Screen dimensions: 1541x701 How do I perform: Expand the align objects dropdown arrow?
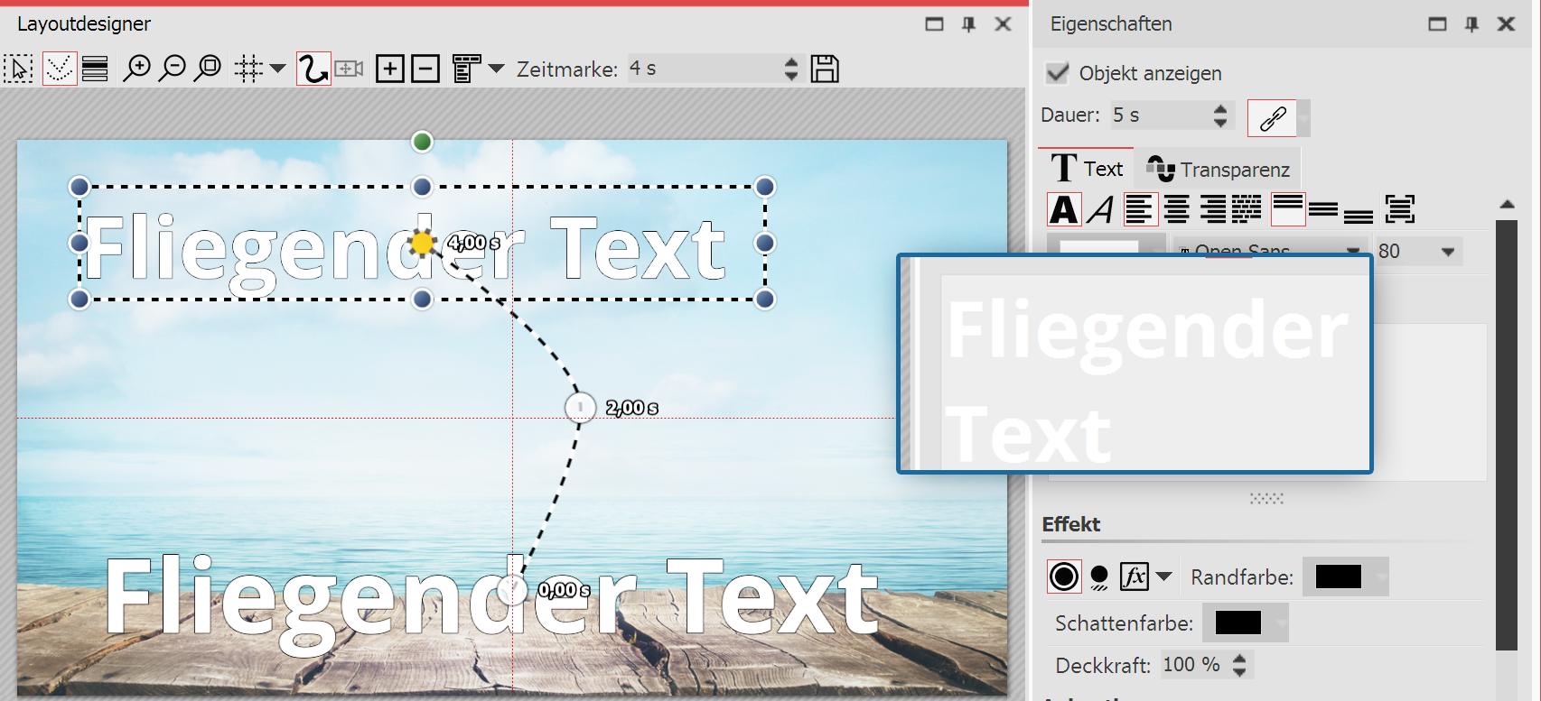[496, 69]
